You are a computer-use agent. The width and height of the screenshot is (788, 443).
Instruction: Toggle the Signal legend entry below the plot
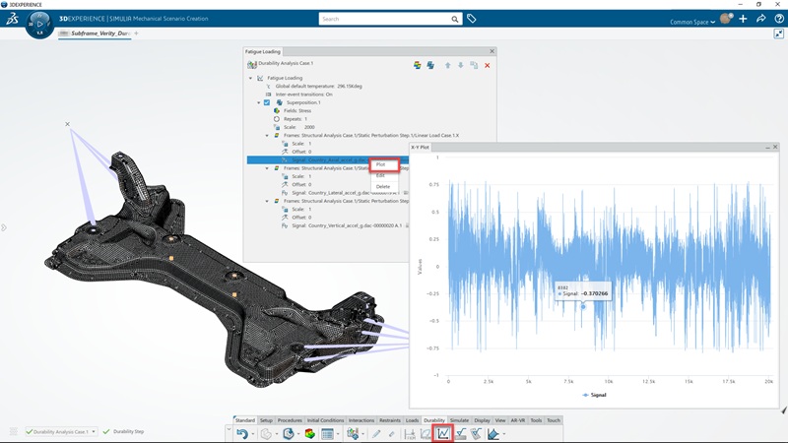pyautogui.click(x=595, y=395)
